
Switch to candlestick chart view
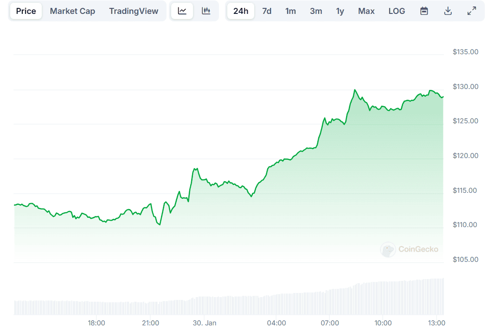[206, 11]
